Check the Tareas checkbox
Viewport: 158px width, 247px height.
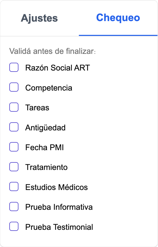14,107
